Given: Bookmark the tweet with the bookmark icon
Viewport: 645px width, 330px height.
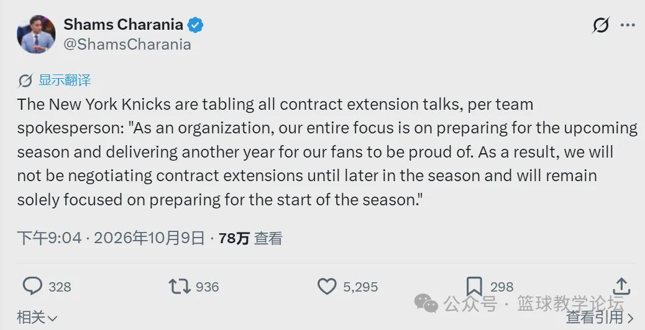Looking at the screenshot, I should pos(474,286).
